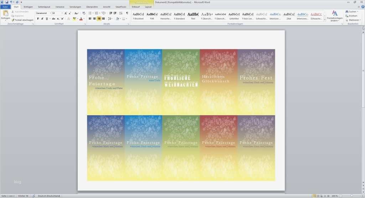The height and width of the screenshot is (198, 365).
Task: Click the proofing check icon in status bar
Action: (33, 196)
